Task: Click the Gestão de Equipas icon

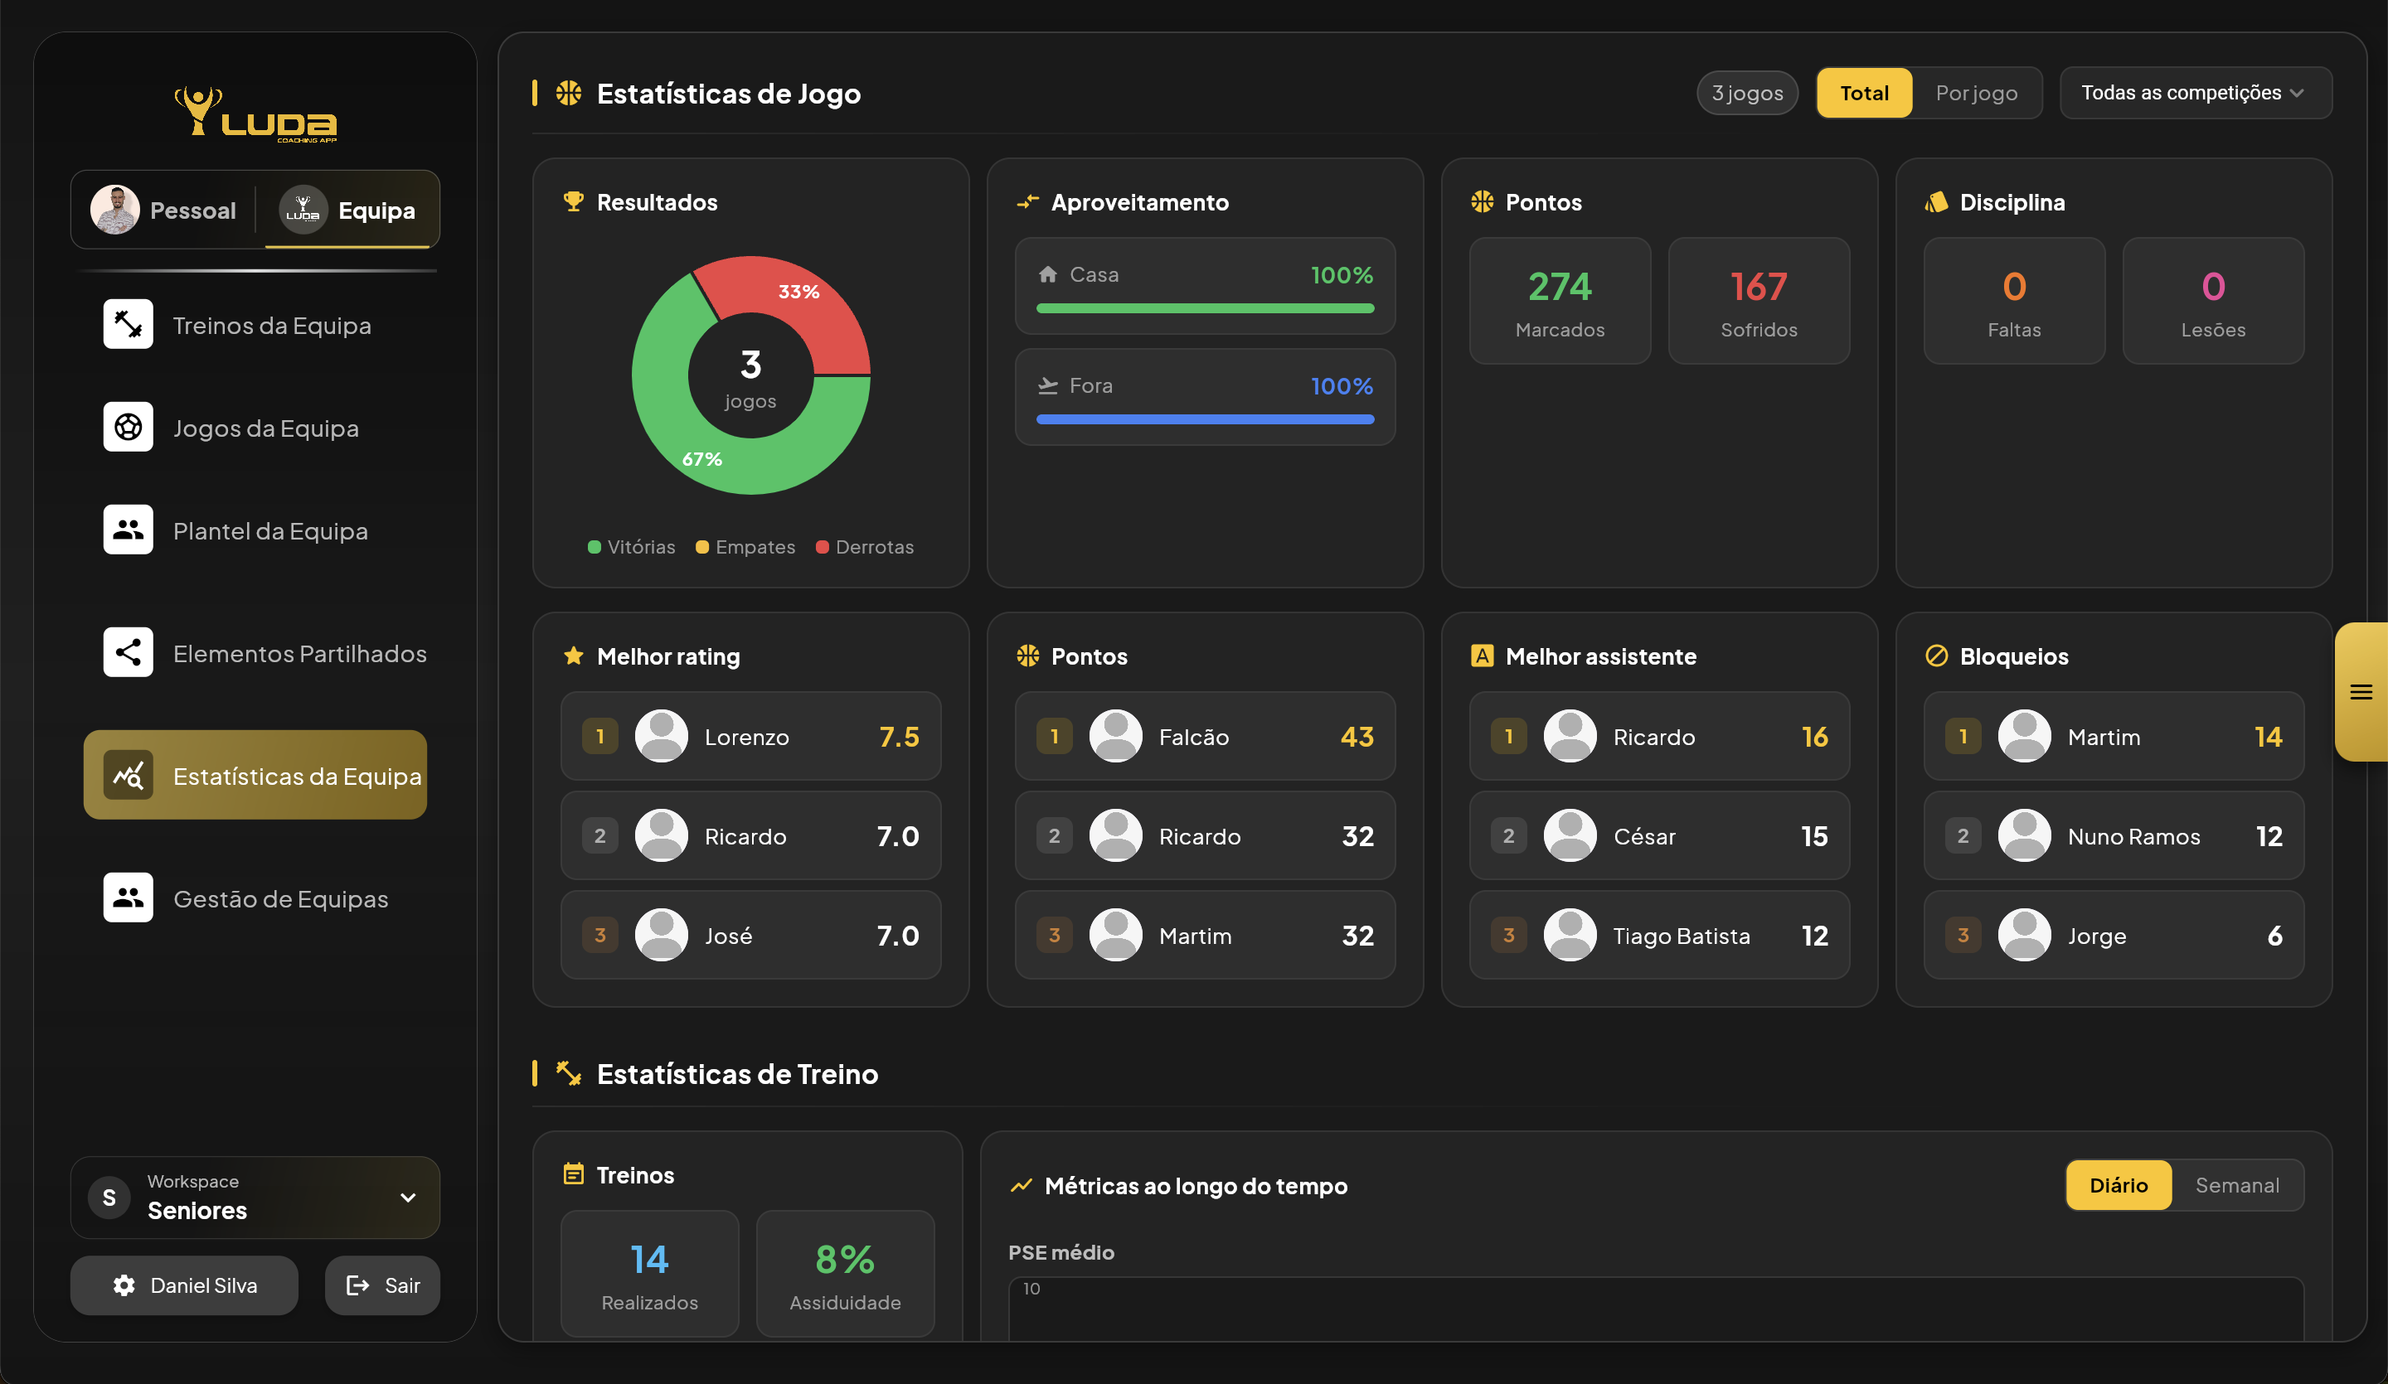Action: coord(128,897)
